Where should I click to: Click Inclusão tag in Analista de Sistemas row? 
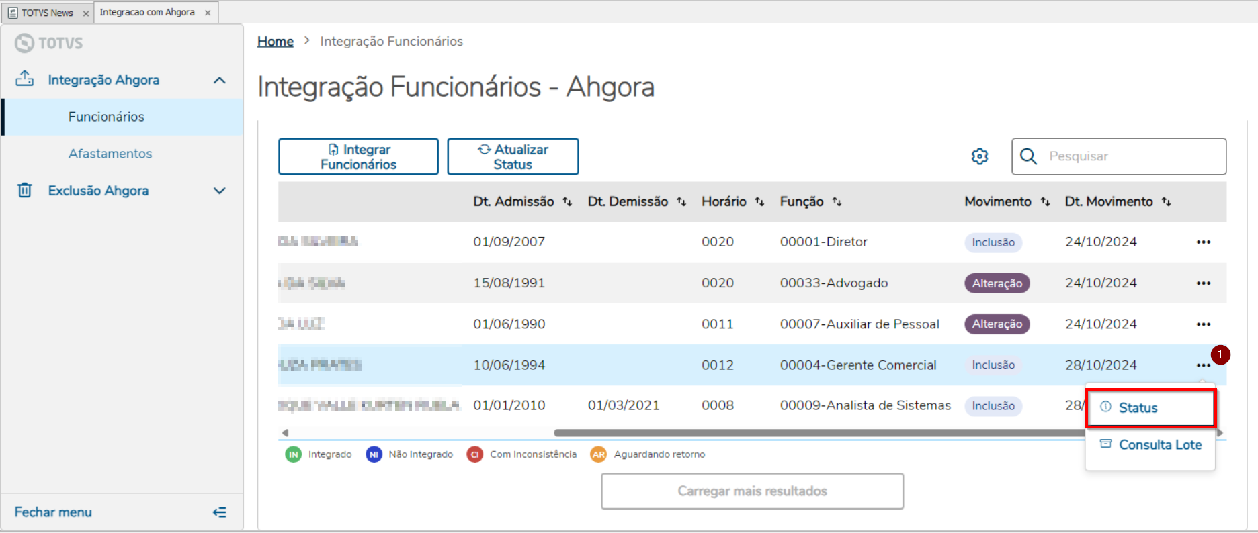pos(993,406)
